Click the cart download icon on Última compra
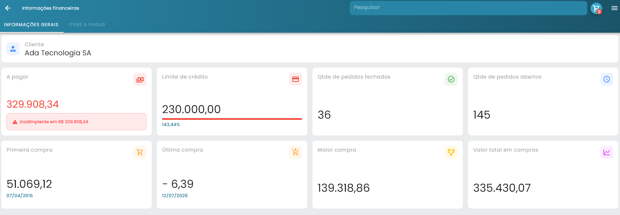The width and height of the screenshot is (620, 215). click(x=296, y=152)
